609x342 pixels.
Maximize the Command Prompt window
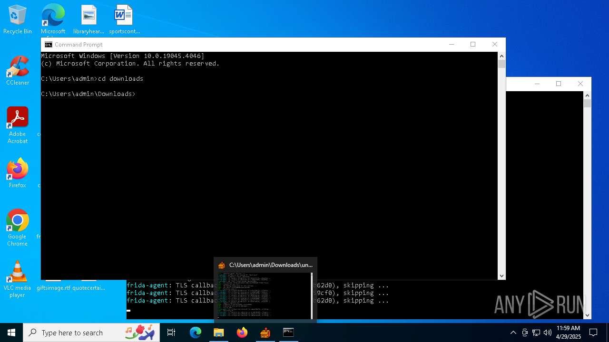coord(473,45)
